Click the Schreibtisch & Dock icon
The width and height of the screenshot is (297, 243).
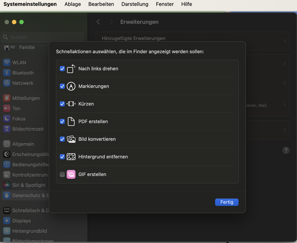point(7,211)
